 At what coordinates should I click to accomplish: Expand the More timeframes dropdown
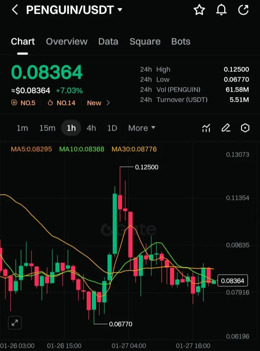(x=142, y=128)
